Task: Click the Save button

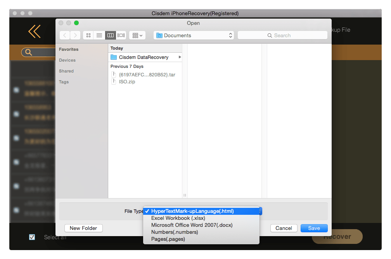Action: pyautogui.click(x=314, y=228)
